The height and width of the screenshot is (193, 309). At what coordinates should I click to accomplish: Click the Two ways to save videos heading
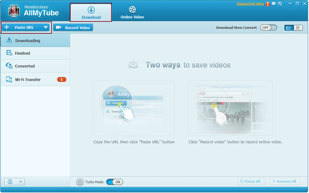[188, 65]
